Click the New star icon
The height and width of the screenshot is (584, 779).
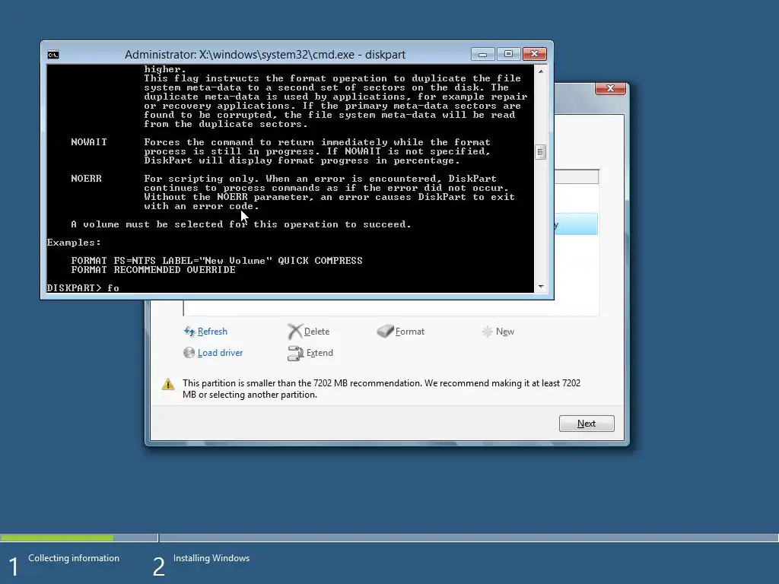(488, 332)
